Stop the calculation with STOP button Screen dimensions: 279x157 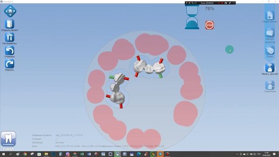pos(209,25)
